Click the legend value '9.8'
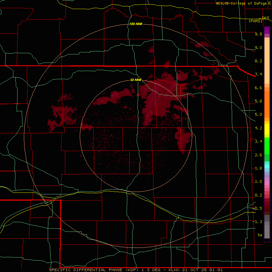The height and width of the screenshot is (272, 272). pyautogui.click(x=258, y=34)
